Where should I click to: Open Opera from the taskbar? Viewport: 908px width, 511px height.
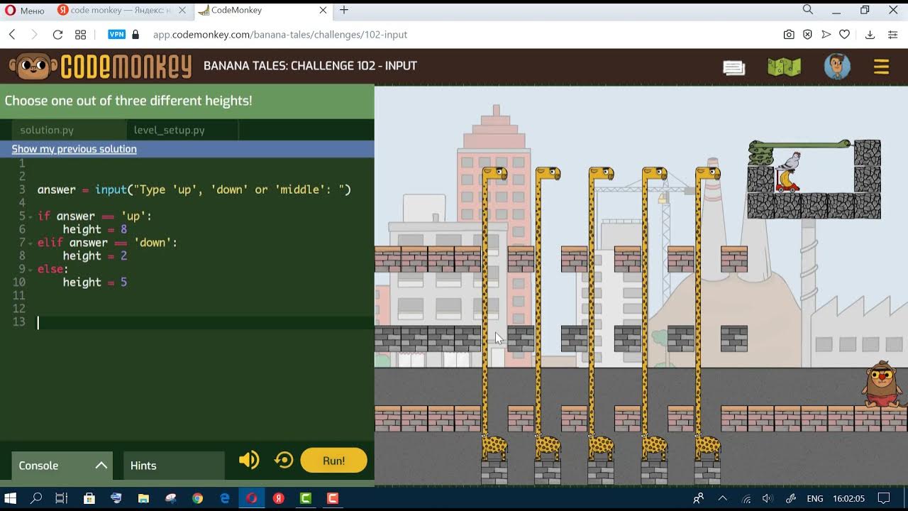click(252, 498)
